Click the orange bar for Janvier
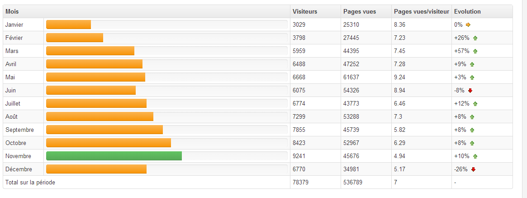This screenshot has width=527, height=198. pos(69,24)
